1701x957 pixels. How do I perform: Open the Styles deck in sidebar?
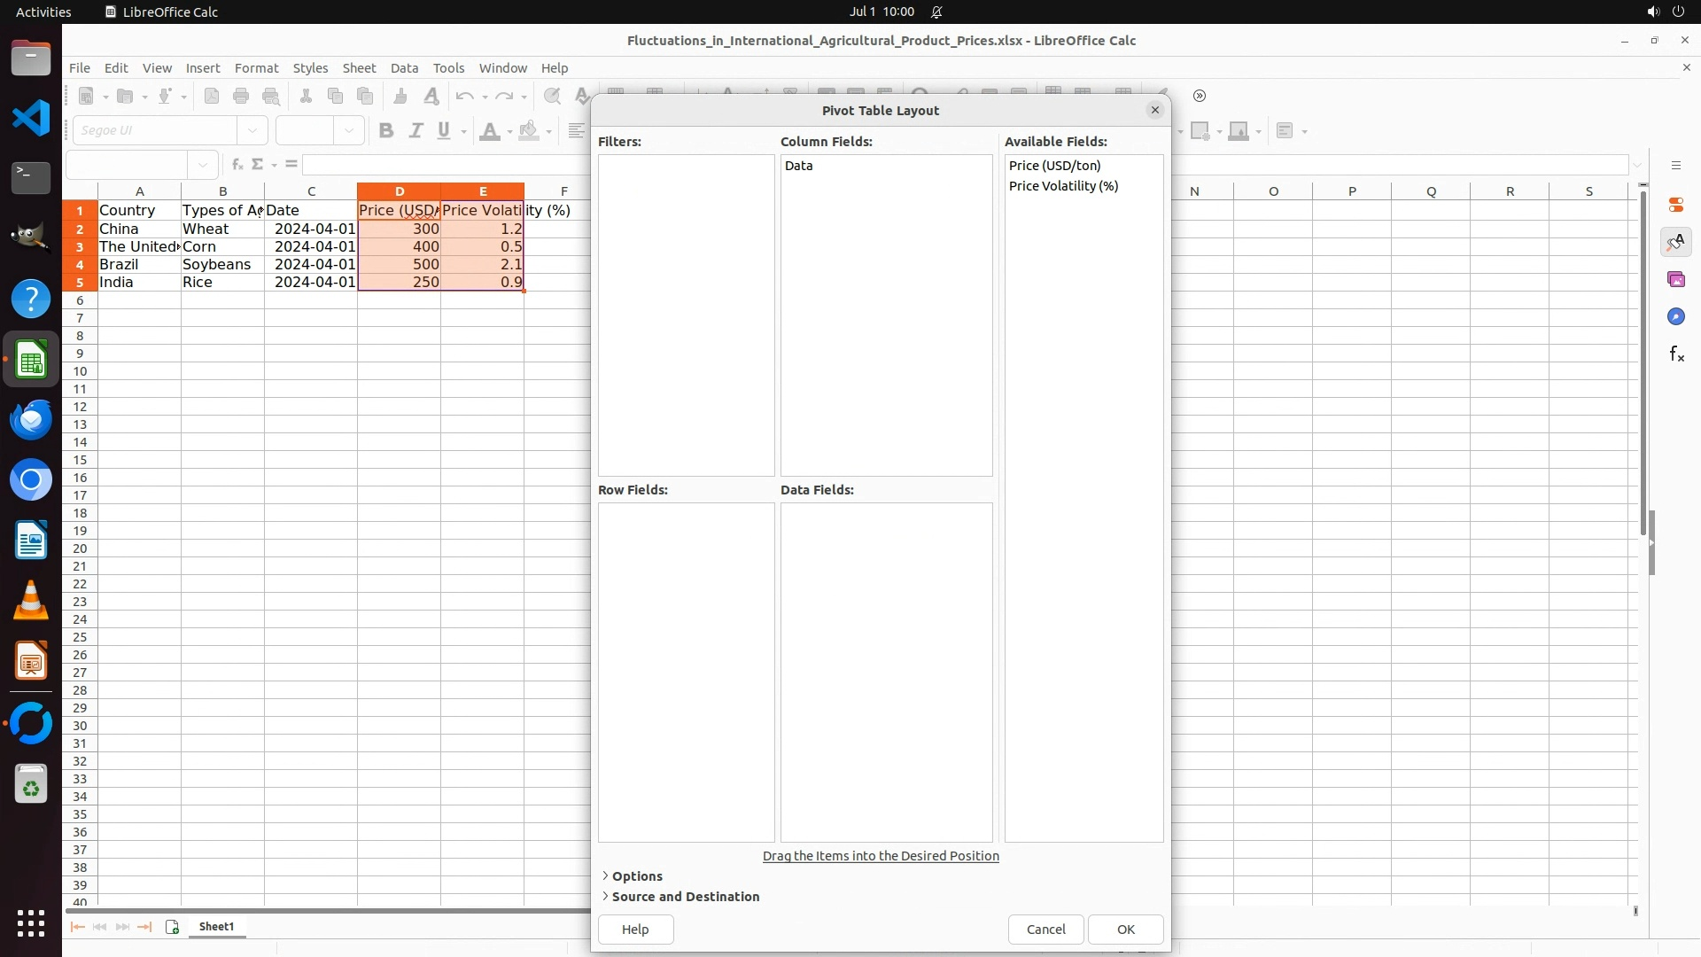coord(1675,242)
